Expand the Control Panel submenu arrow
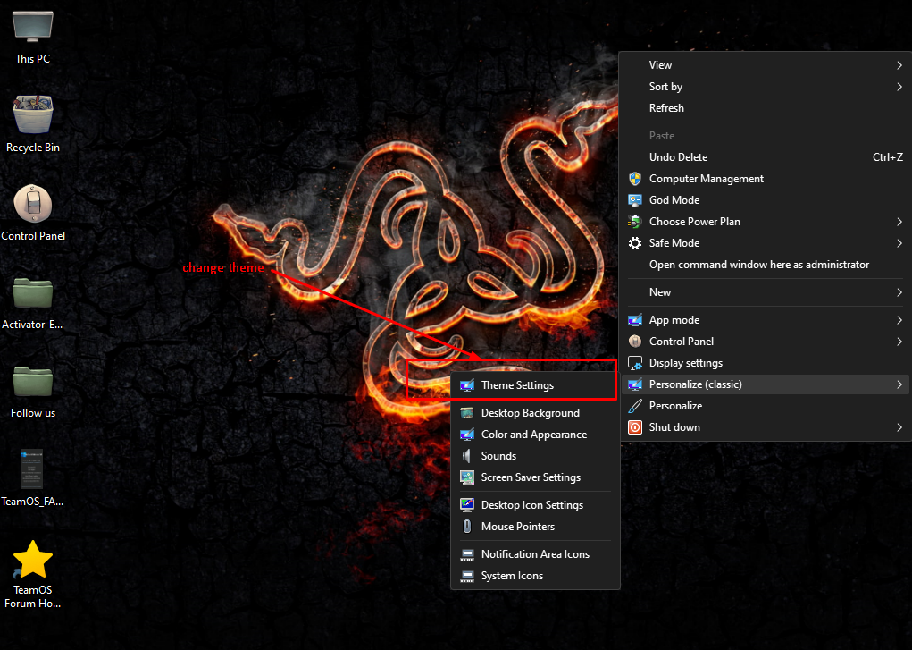Image resolution: width=912 pixels, height=650 pixels. (899, 342)
